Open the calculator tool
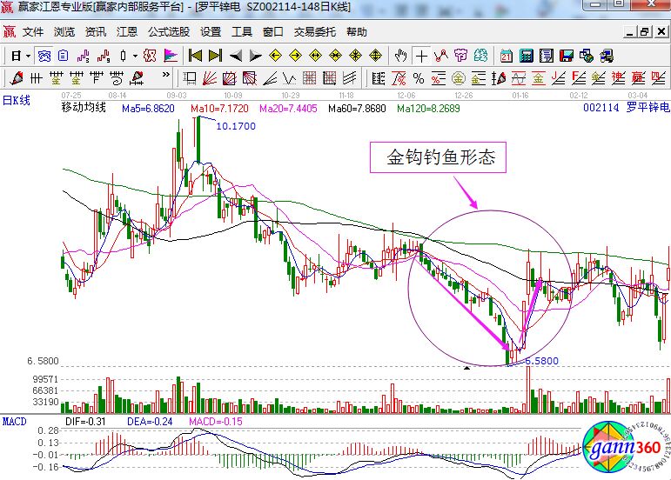This screenshot has width=671, height=480. 527,56
